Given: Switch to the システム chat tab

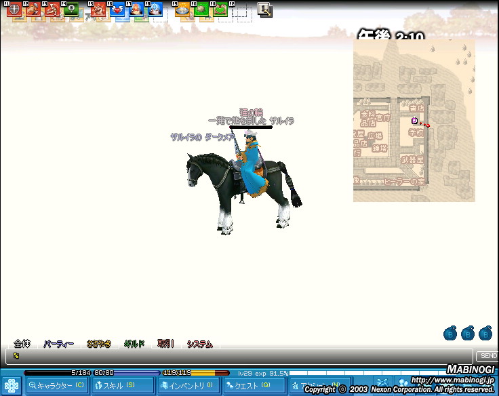Looking at the screenshot, I should (199, 344).
